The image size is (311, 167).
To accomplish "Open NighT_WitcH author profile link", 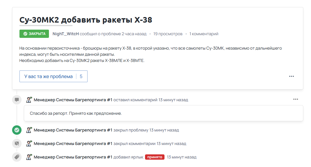I will [65, 34].
